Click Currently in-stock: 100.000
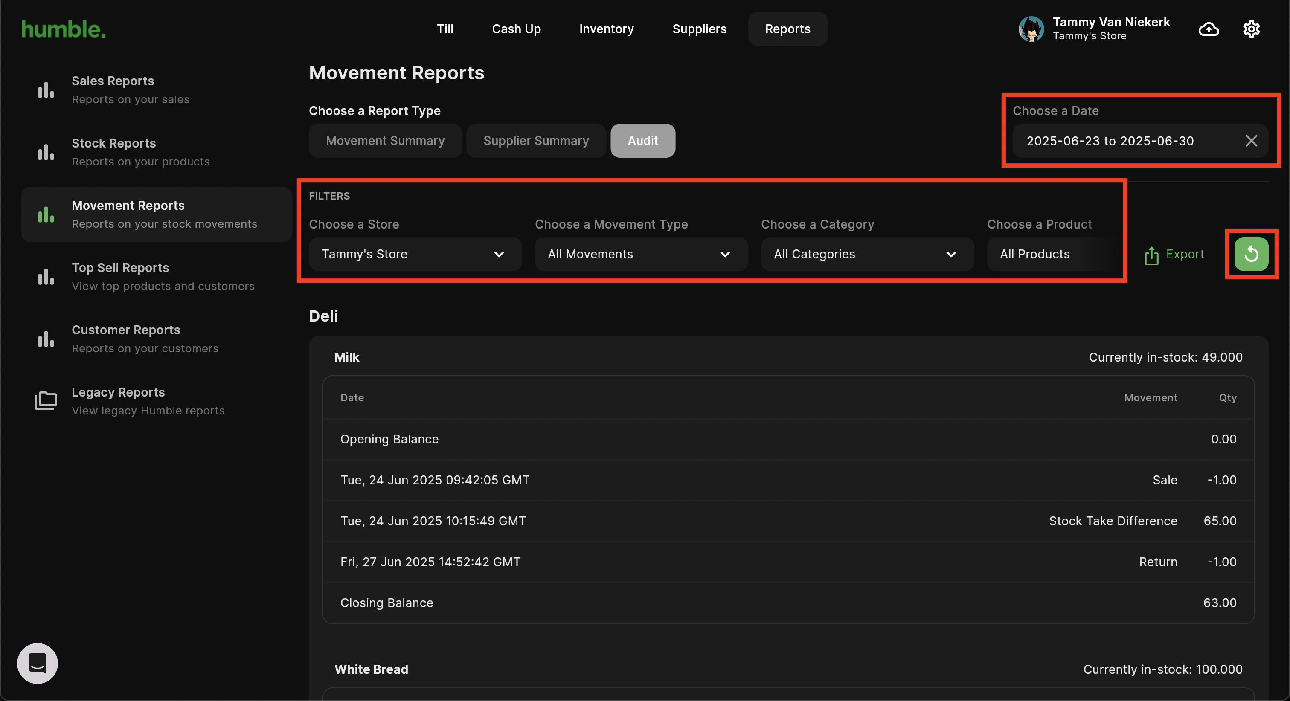Viewport: 1290px width, 701px height. (1163, 669)
